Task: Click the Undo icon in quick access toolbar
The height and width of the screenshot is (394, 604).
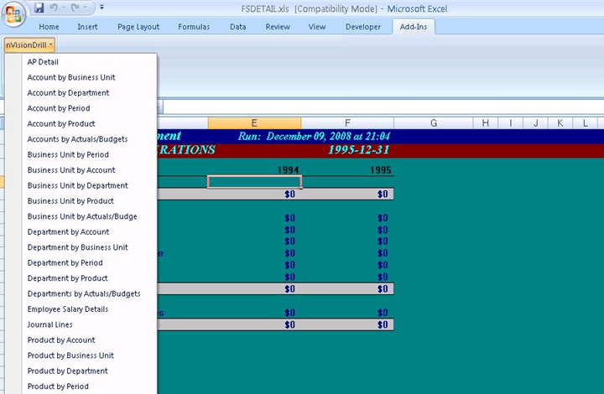Action: click(x=54, y=8)
